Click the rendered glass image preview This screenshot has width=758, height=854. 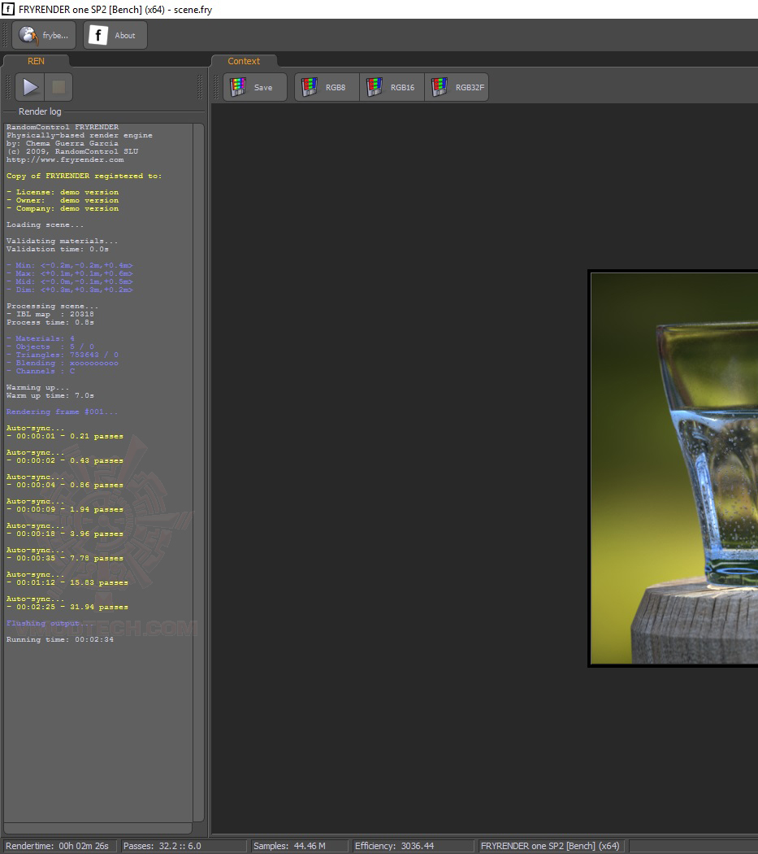click(674, 468)
